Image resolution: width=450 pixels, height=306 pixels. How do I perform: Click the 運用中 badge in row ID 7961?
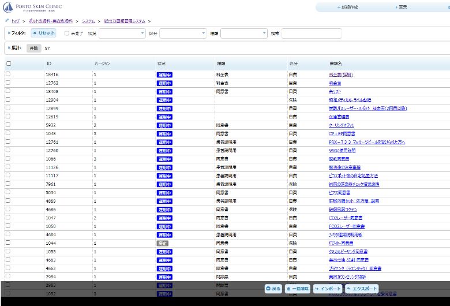click(x=164, y=184)
